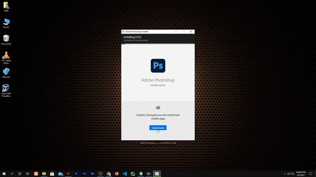
Task: Select the This PC desktop icon
Action: pyautogui.click(x=6, y=23)
